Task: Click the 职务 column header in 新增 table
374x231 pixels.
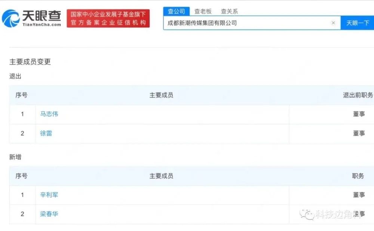Action: point(358,176)
